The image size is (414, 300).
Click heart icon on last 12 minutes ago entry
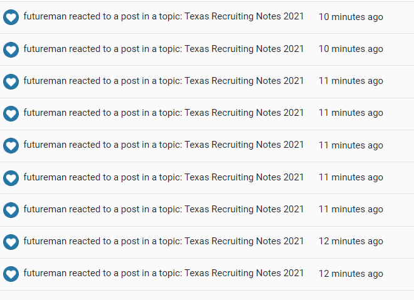(11, 274)
